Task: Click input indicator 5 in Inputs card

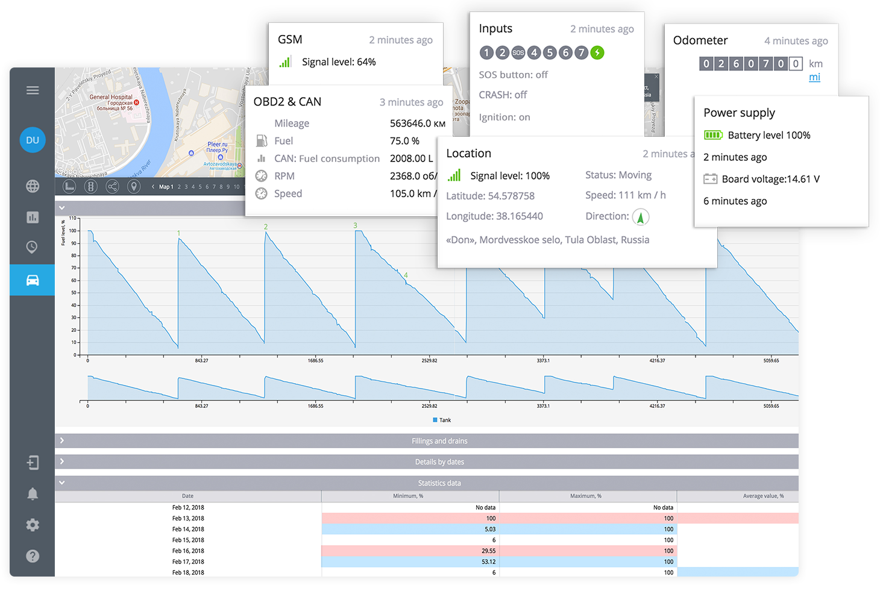Action: pyautogui.click(x=550, y=52)
